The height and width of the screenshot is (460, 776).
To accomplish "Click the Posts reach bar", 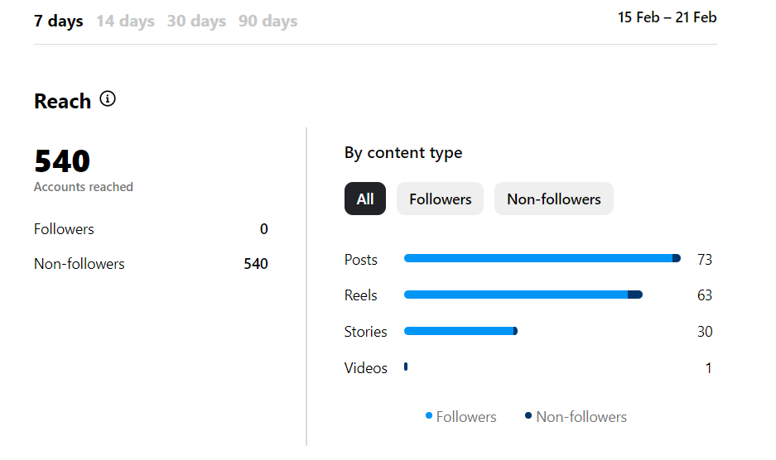I will (542, 259).
